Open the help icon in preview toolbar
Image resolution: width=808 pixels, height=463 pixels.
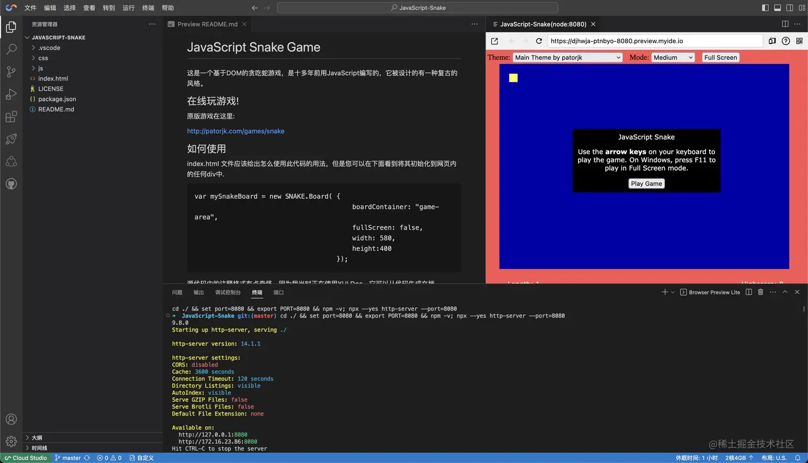(x=786, y=41)
